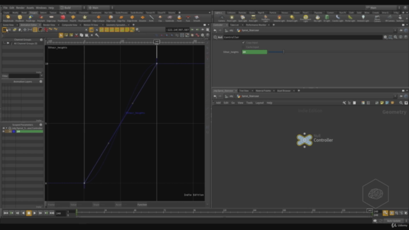This screenshot has height=230, width=409.
Task: Switch to the Scene View tab
Action: 8,25
